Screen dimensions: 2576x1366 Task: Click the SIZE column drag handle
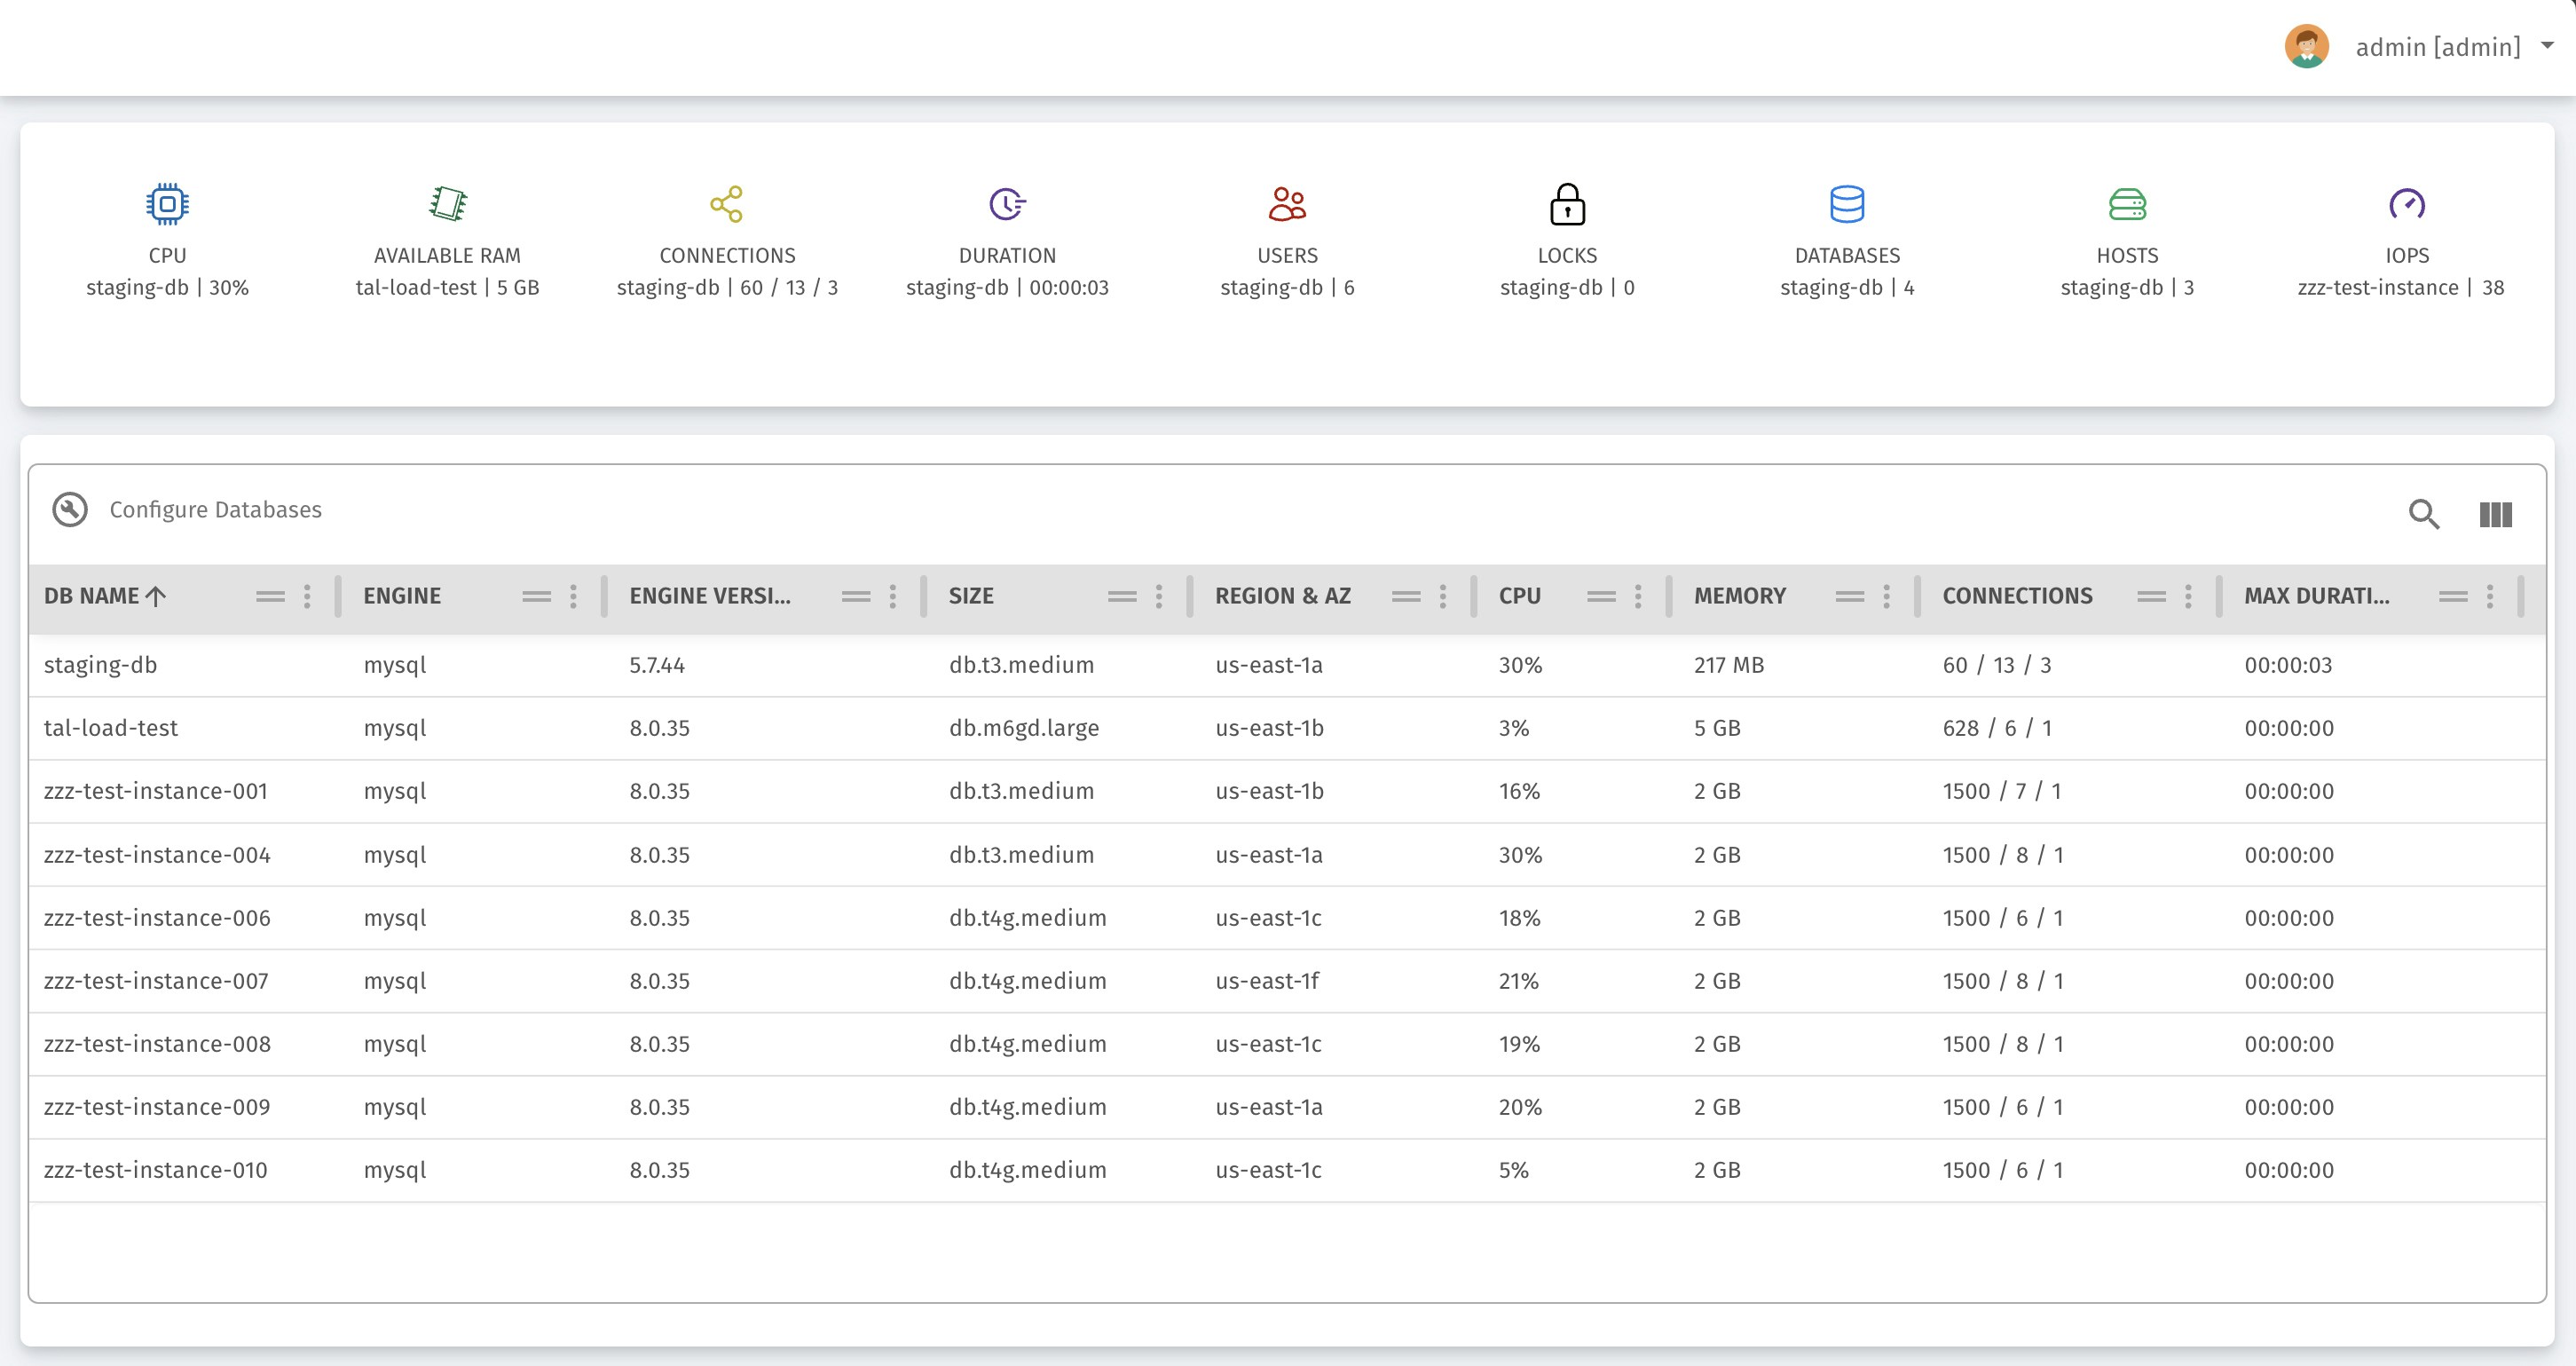coord(1122,597)
